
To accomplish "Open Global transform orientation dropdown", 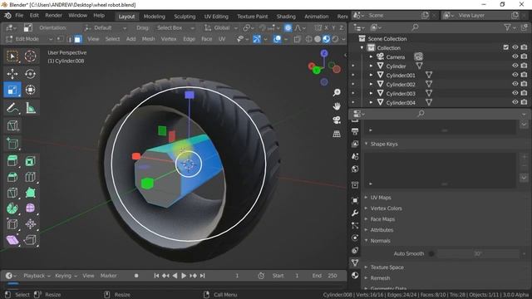I will (220, 27).
